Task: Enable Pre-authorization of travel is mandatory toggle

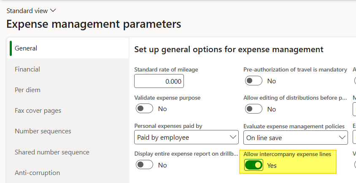Action: click(x=254, y=81)
